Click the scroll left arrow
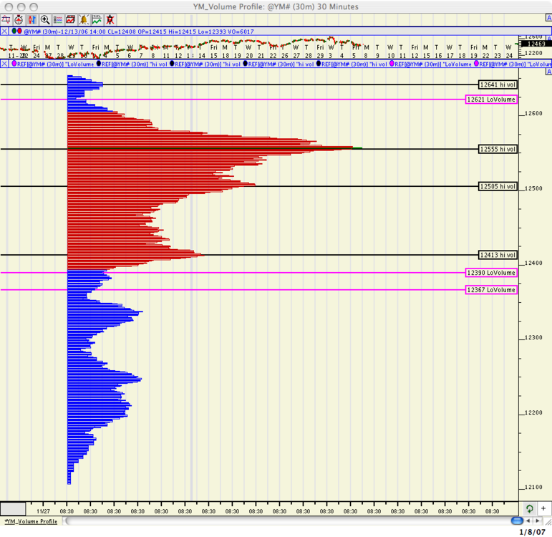This screenshot has height=537, width=552. tap(528, 521)
